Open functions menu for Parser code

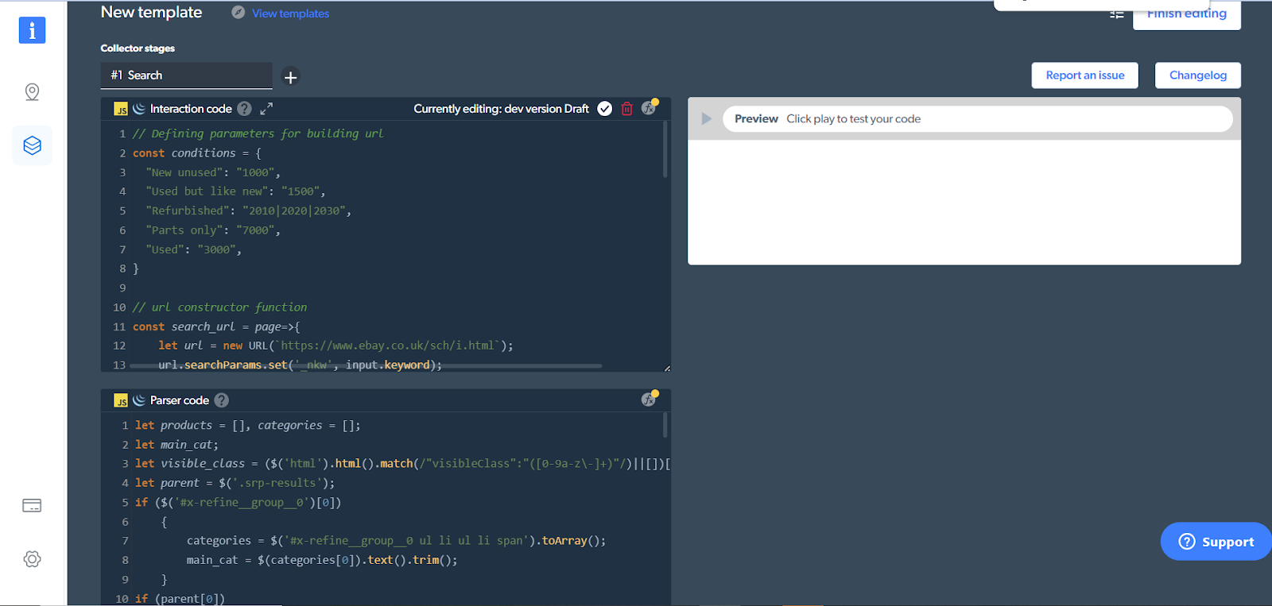650,399
